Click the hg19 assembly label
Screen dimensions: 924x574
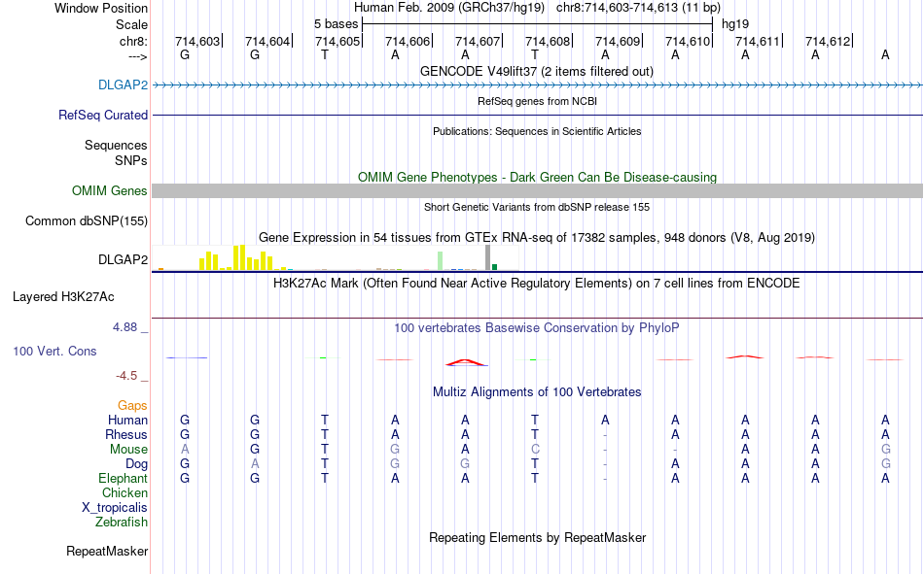click(x=735, y=24)
